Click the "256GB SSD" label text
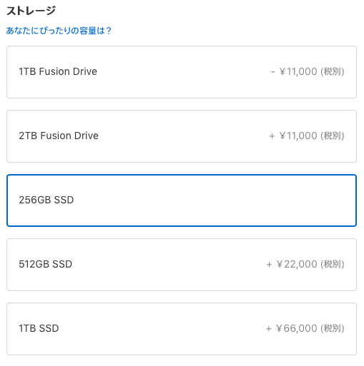This screenshot has height=366, width=364. (46, 200)
